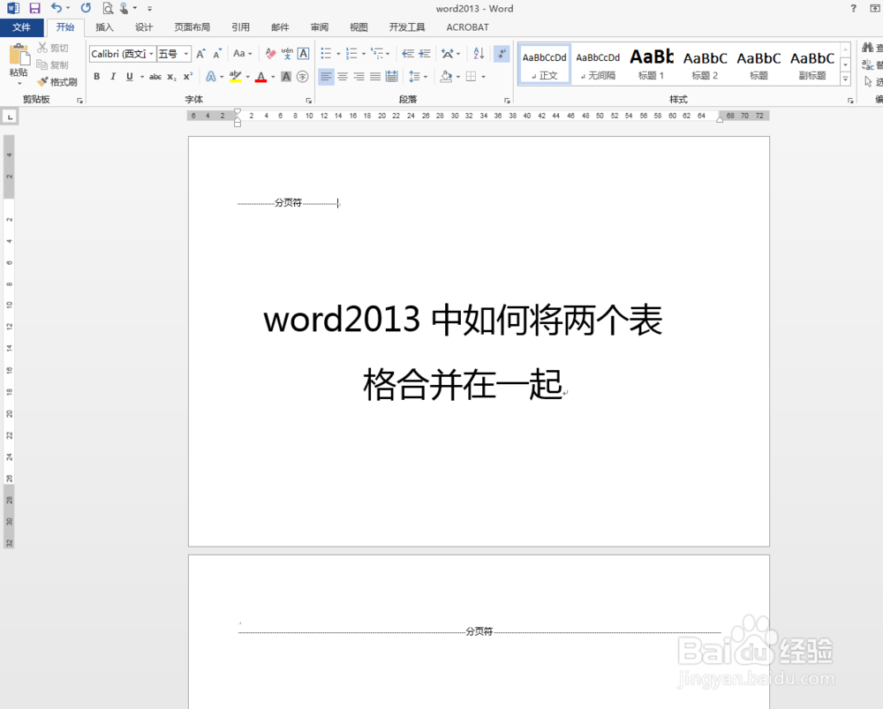Click the tab selector at ruler corner
Screen dimensions: 883x709
click(10, 117)
